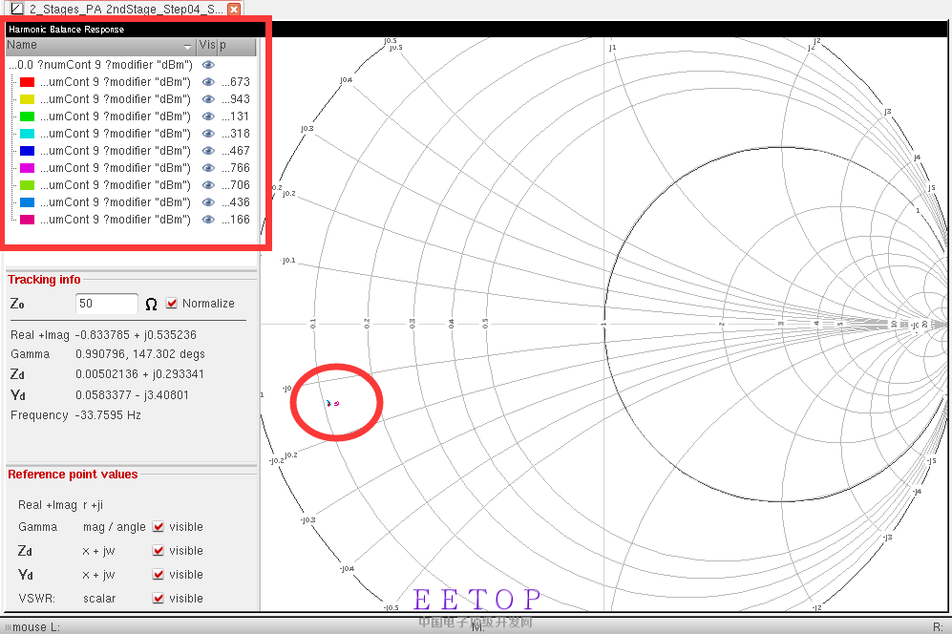The width and height of the screenshot is (952, 634).
Task: Click the graph icon on the tab
Action: pyautogui.click(x=17, y=9)
